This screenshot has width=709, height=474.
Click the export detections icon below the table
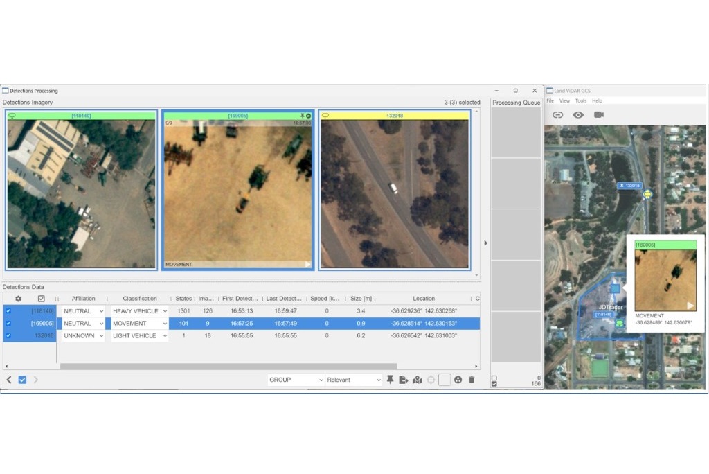[403, 380]
